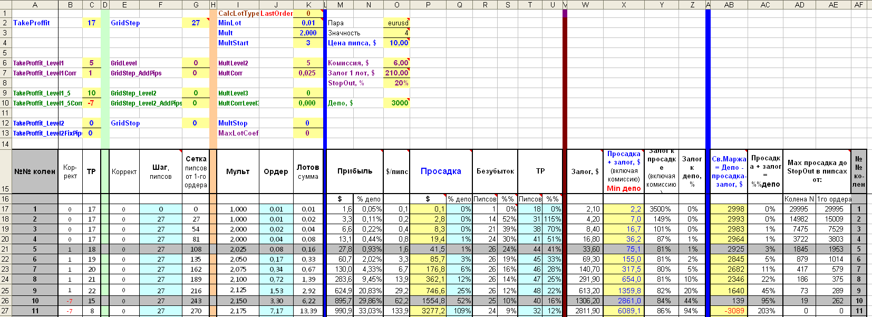Select the Залог value 613,20

pyautogui.click(x=585, y=291)
